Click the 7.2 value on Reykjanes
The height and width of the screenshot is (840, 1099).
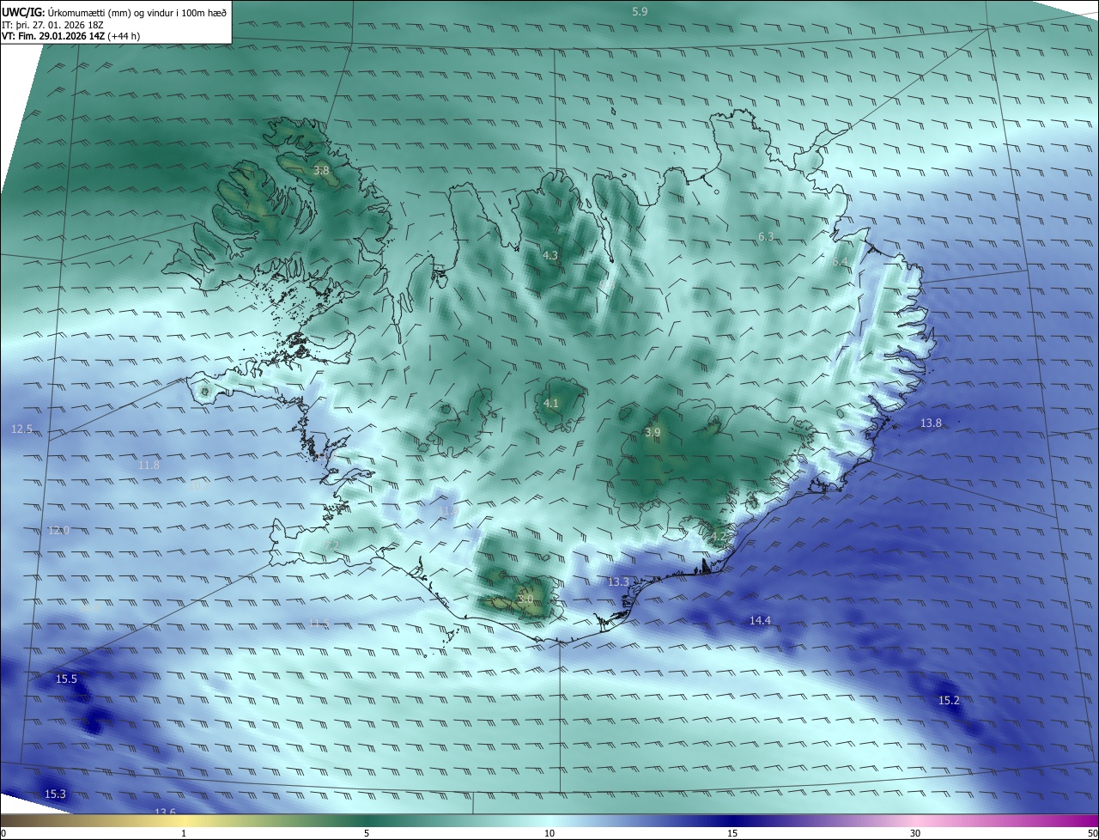click(x=333, y=545)
